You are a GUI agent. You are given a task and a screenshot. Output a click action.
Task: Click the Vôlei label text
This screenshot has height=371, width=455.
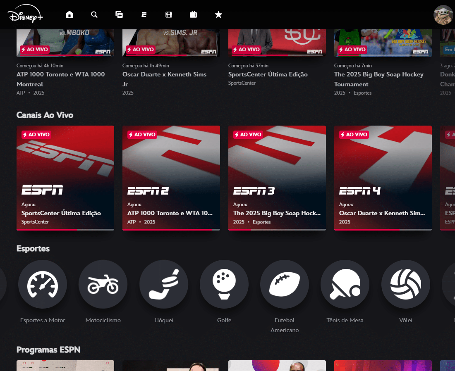tap(406, 320)
